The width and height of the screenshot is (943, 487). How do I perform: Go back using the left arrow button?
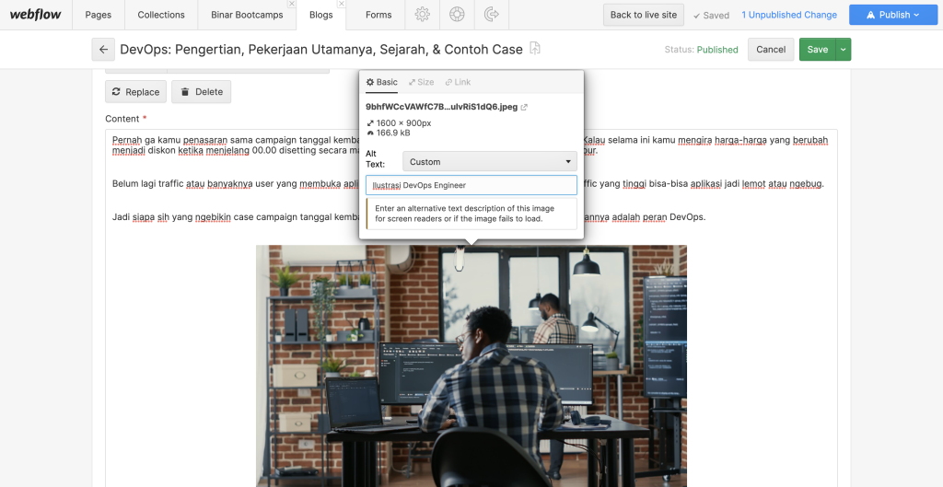click(103, 50)
